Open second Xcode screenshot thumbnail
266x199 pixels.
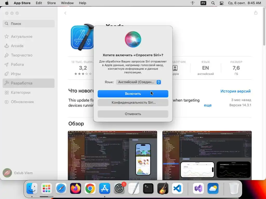click(x=207, y=155)
